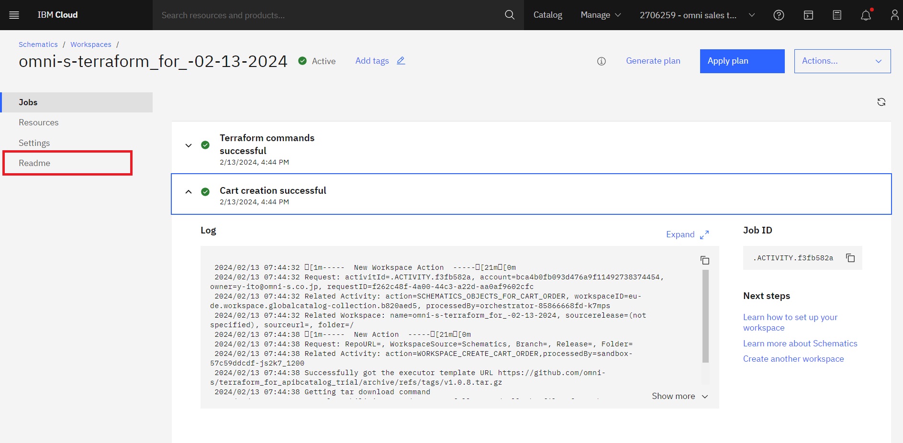Viewport: 903px width, 443px height.
Task: Click the workspace info icon
Action: coord(602,61)
